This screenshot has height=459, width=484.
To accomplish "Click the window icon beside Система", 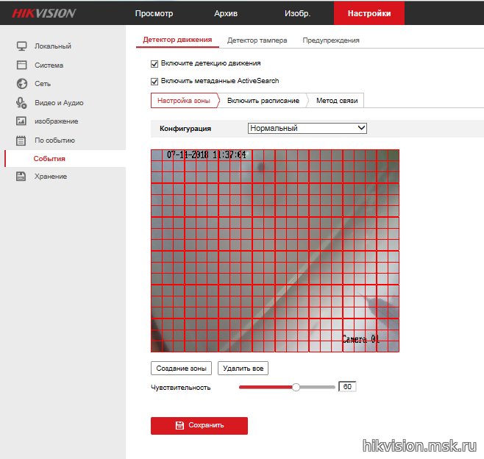I will click(21, 65).
